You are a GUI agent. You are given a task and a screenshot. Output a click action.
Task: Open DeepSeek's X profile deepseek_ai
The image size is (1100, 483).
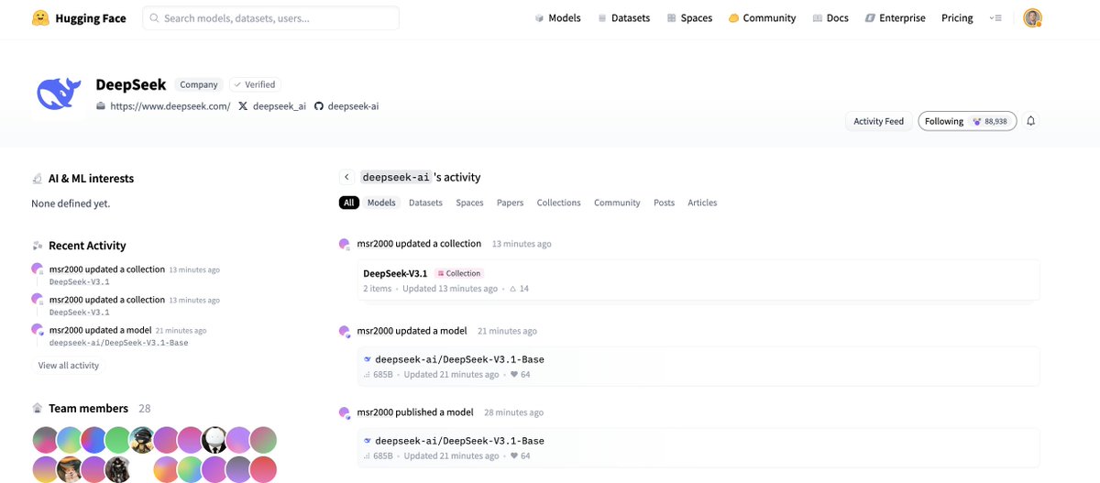[272, 106]
